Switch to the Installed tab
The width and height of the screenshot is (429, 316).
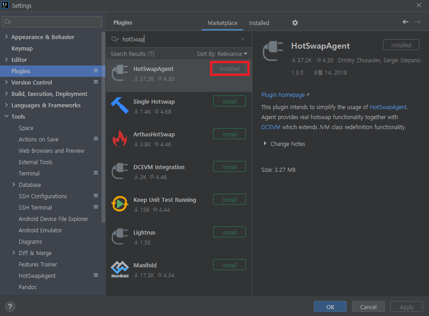[x=259, y=23]
